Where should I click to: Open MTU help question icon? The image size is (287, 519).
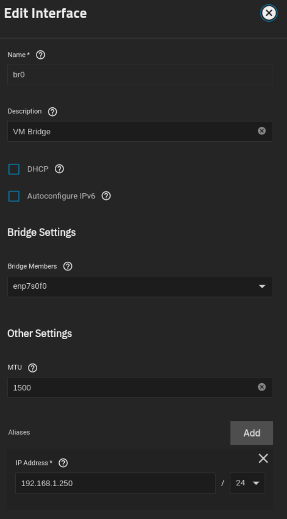click(32, 368)
